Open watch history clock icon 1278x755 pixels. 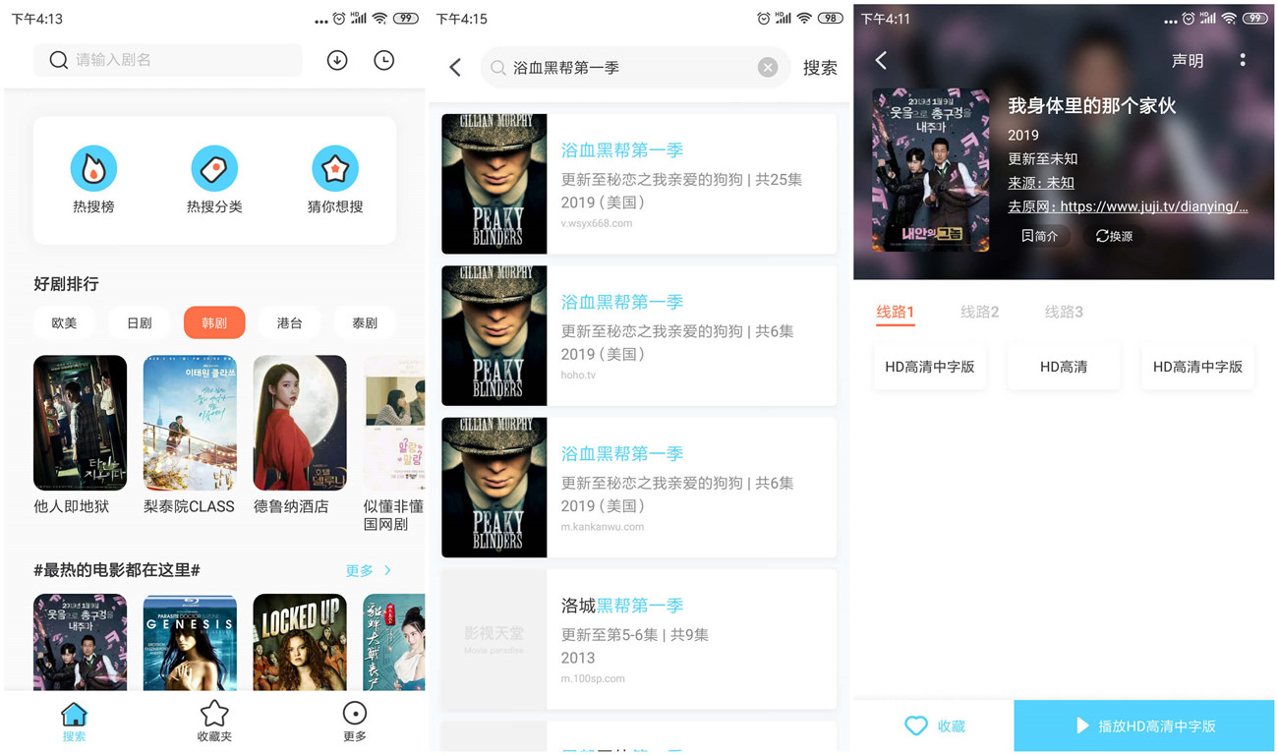pyautogui.click(x=384, y=61)
